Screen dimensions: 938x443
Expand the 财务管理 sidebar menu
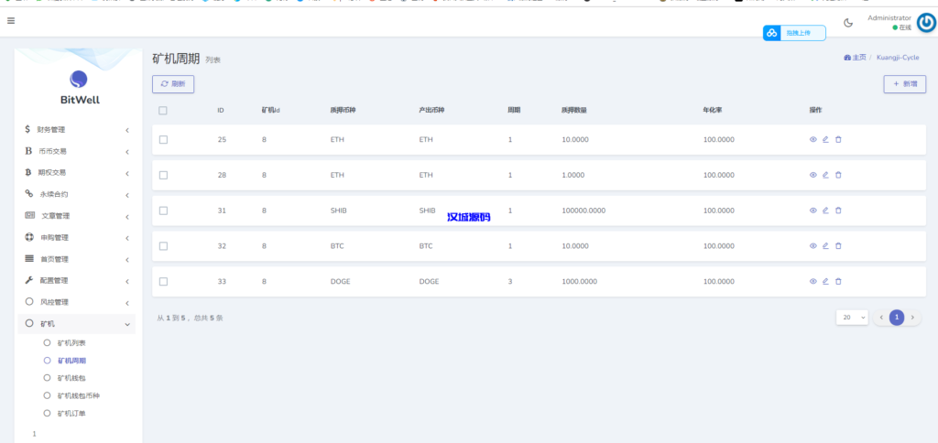tap(77, 130)
